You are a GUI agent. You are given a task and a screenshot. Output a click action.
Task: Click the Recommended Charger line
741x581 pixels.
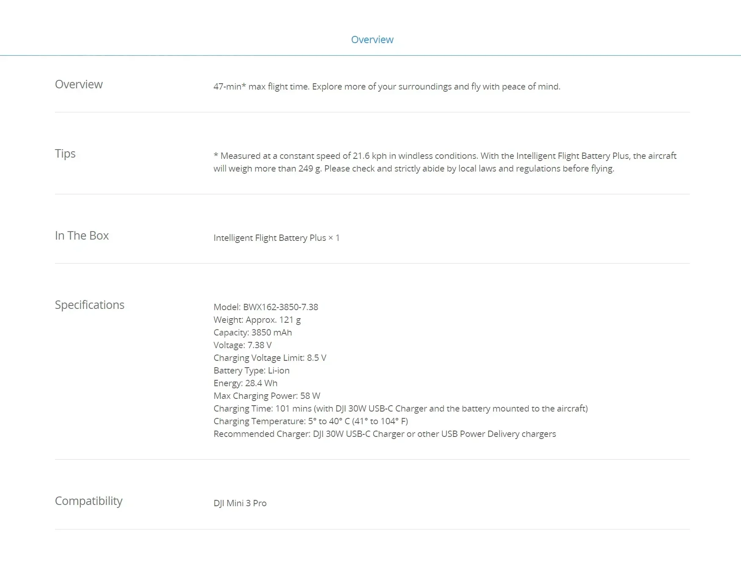tap(385, 434)
